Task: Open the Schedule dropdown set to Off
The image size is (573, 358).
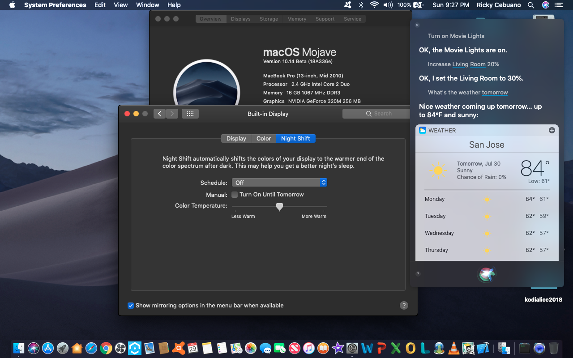Action: [x=279, y=183]
